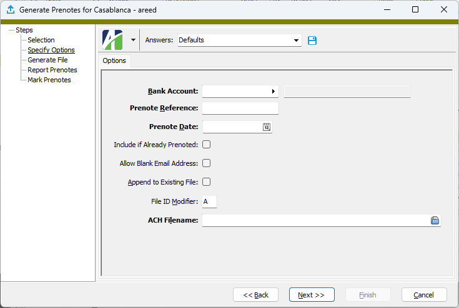Open the Bank Account lookup arrow
Screen dimensions: 459x308
pyautogui.click(x=273, y=92)
